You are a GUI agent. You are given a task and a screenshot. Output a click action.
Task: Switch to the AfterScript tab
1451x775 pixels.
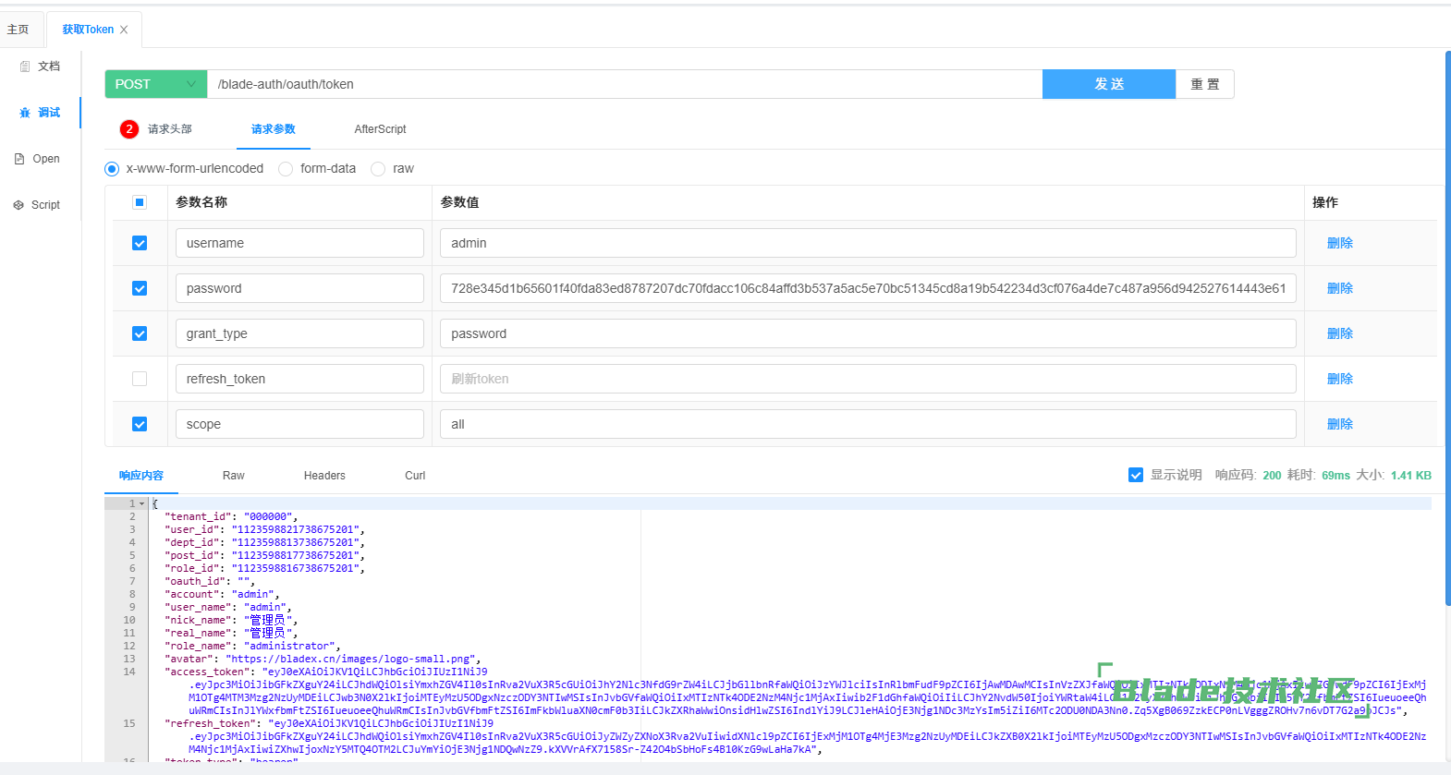click(x=380, y=129)
